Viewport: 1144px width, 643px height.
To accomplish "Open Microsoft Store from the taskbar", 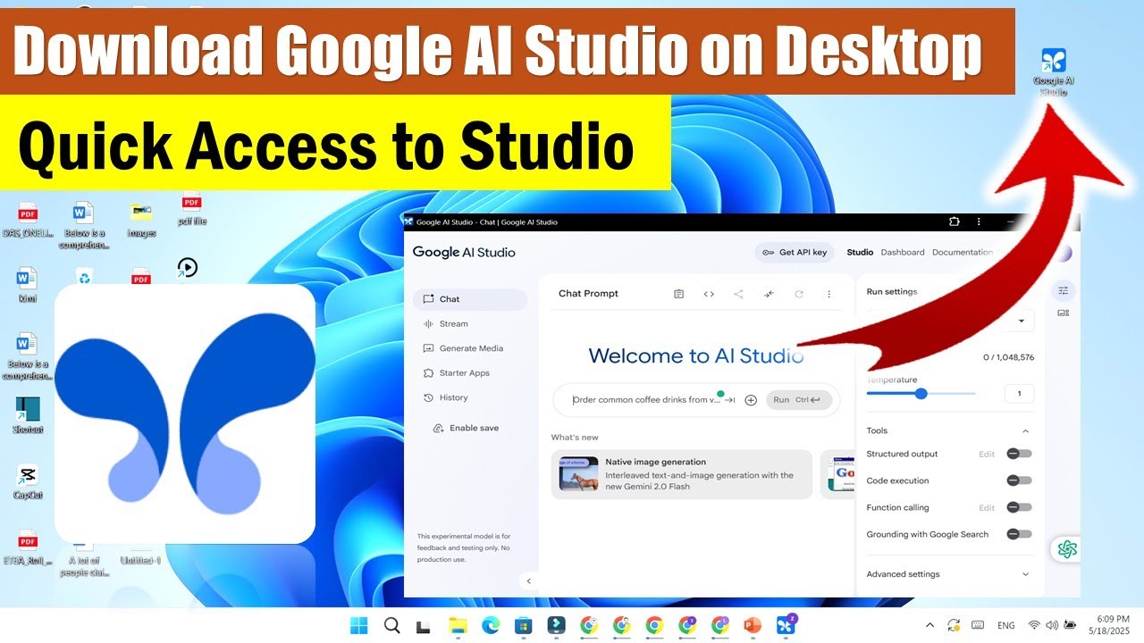I will click(x=523, y=625).
